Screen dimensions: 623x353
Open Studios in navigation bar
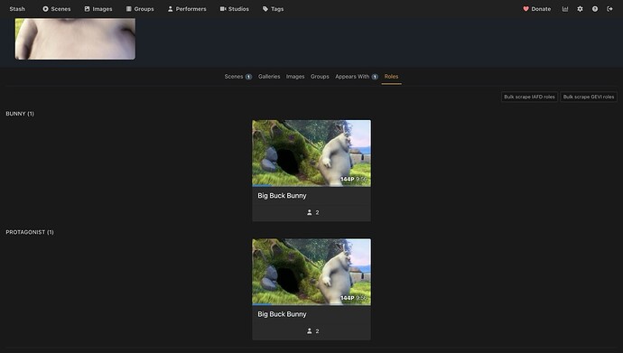235,9
